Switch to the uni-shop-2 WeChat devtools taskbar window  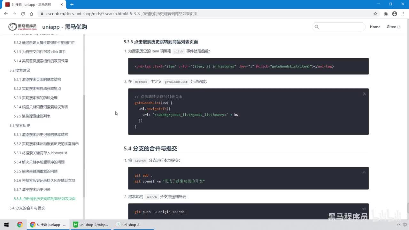coord(133,225)
